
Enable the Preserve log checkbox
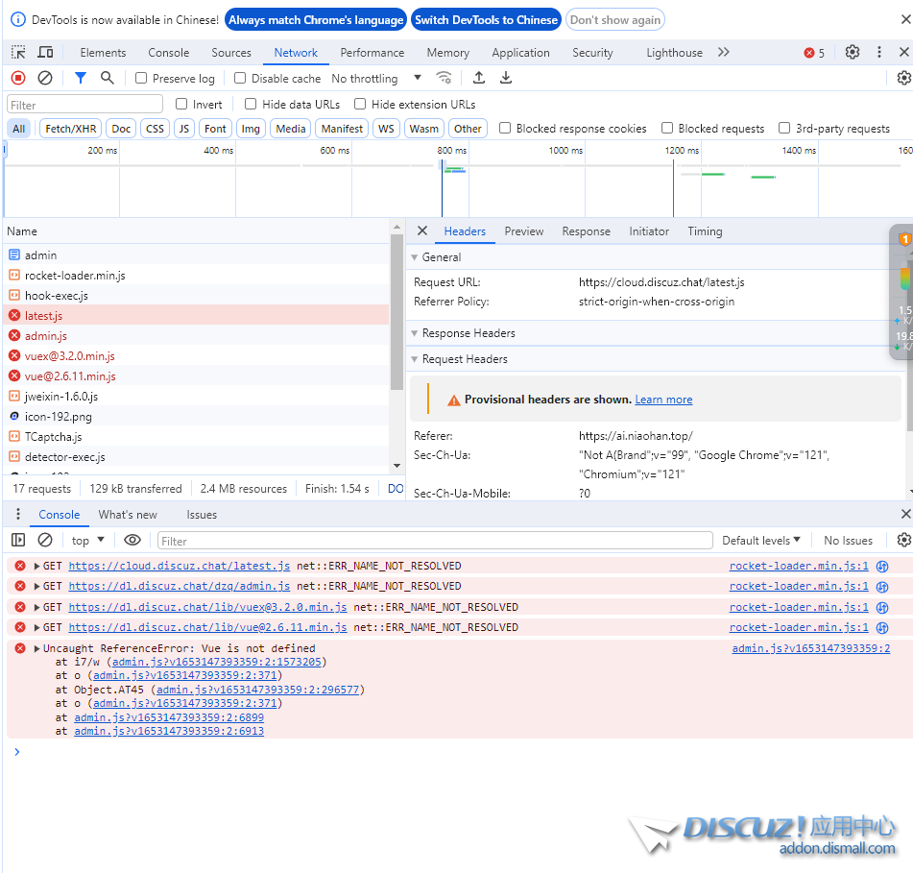[x=141, y=79]
